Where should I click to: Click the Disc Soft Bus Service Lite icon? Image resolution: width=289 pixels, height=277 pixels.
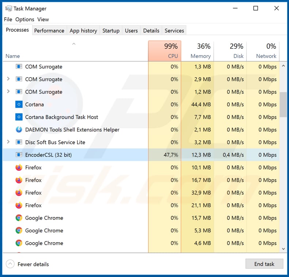(x=19, y=142)
